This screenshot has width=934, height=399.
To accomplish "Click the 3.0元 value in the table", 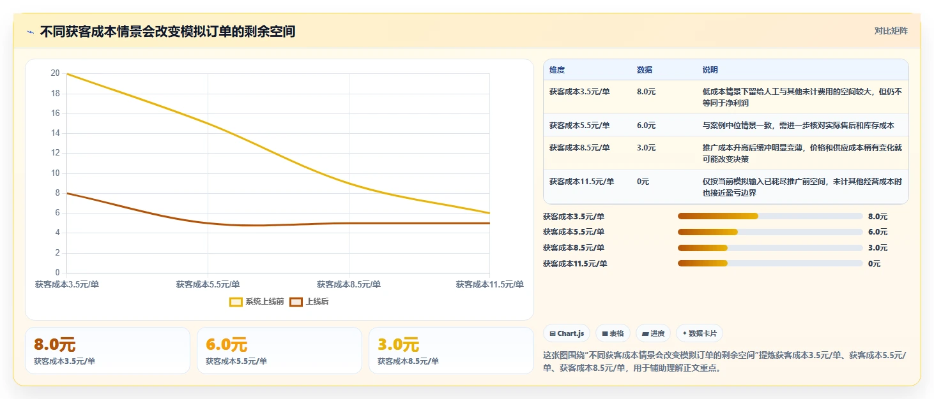I will (647, 148).
